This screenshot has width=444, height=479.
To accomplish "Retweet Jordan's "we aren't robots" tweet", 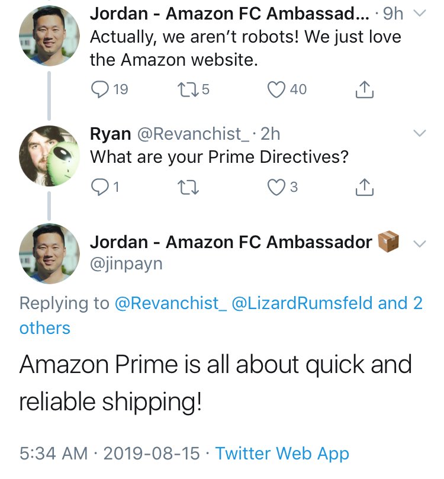I will tap(185, 89).
